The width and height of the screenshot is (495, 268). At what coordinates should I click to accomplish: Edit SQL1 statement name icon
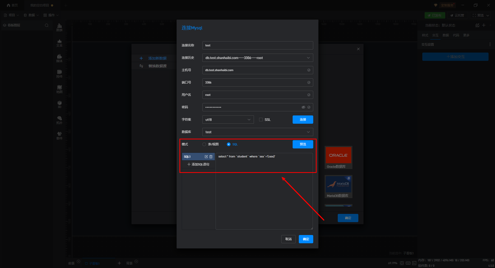click(206, 157)
